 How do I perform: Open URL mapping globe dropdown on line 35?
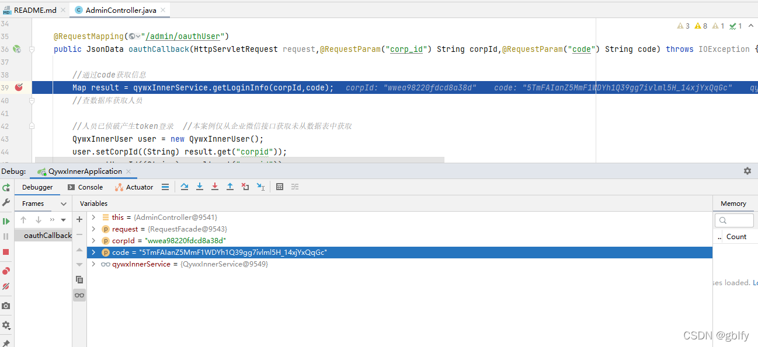tap(134, 36)
